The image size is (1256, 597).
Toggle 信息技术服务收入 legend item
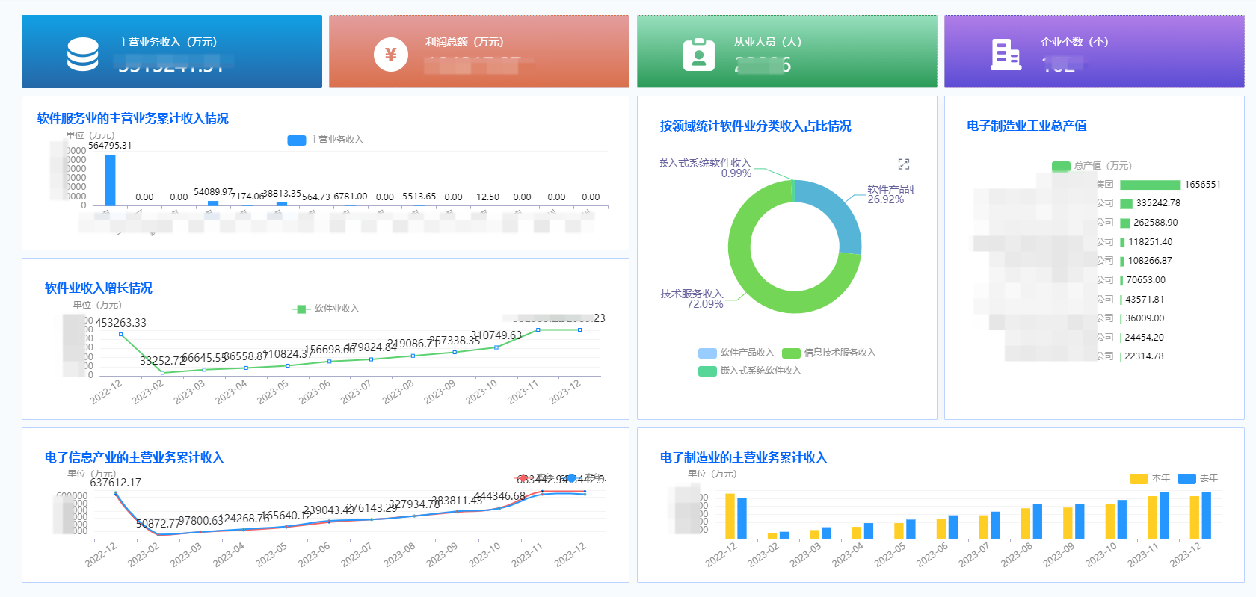828,353
